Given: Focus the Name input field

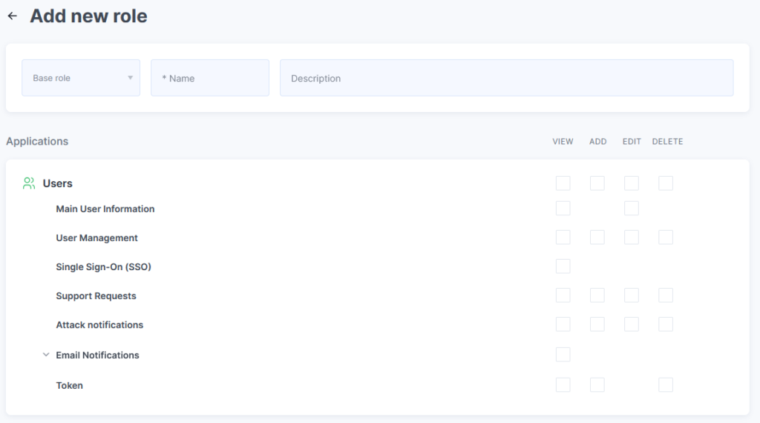Looking at the screenshot, I should click(x=210, y=78).
